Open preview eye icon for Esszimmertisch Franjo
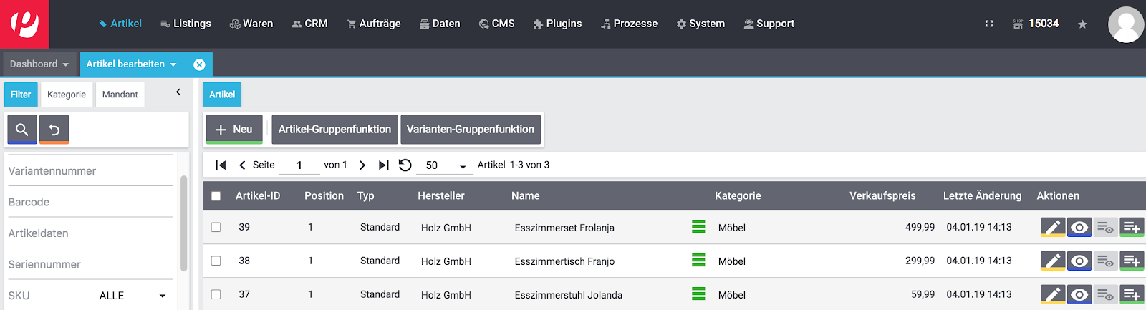This screenshot has width=1146, height=310. click(1079, 261)
